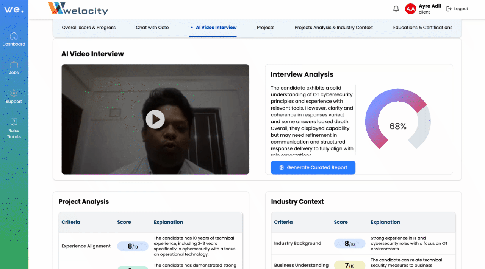
Task: Click the Interview Analysis text scrollbar
Action: (x=355, y=119)
